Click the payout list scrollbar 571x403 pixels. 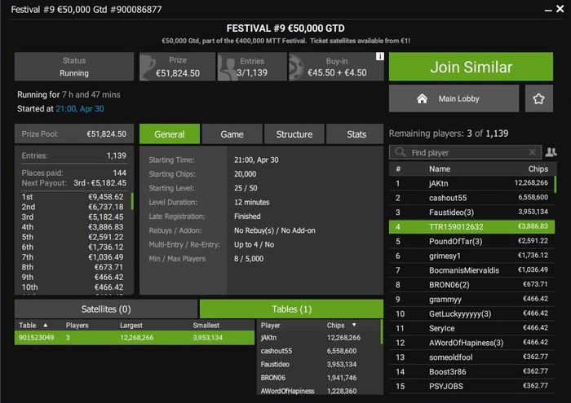point(132,201)
